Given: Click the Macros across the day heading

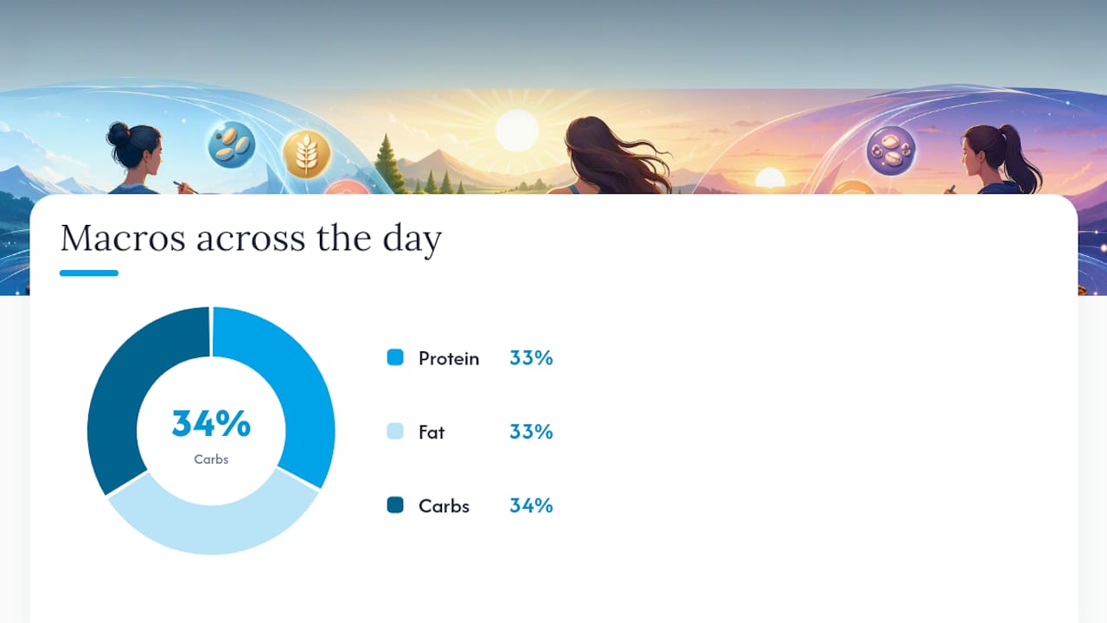Looking at the screenshot, I should tap(251, 238).
